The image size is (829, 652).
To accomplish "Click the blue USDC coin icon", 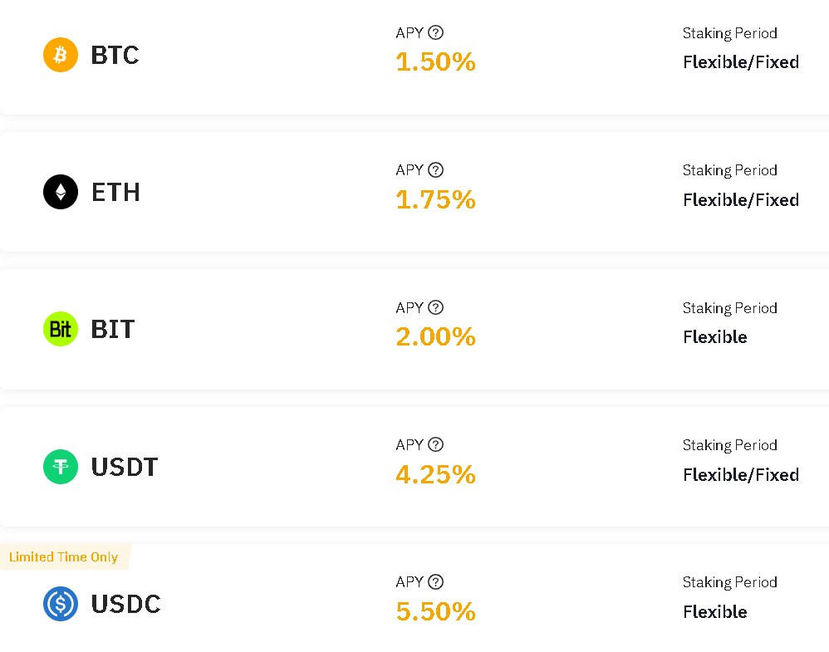I will [x=61, y=603].
